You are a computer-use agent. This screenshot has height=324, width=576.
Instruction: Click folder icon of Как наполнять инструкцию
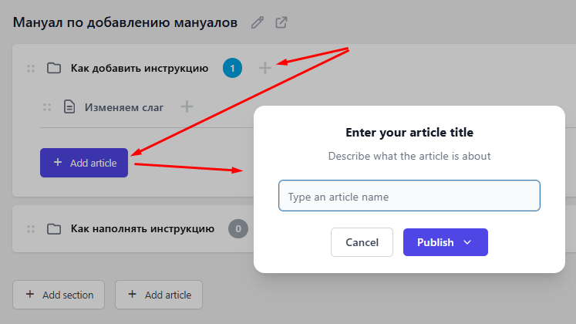click(x=54, y=229)
